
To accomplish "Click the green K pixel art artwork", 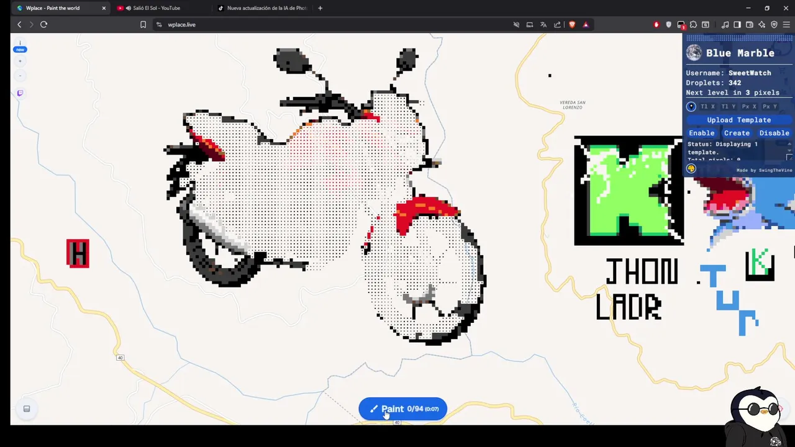I will (x=629, y=191).
